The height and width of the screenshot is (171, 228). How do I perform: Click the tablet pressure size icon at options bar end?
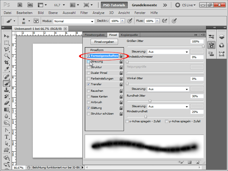coord(174,21)
